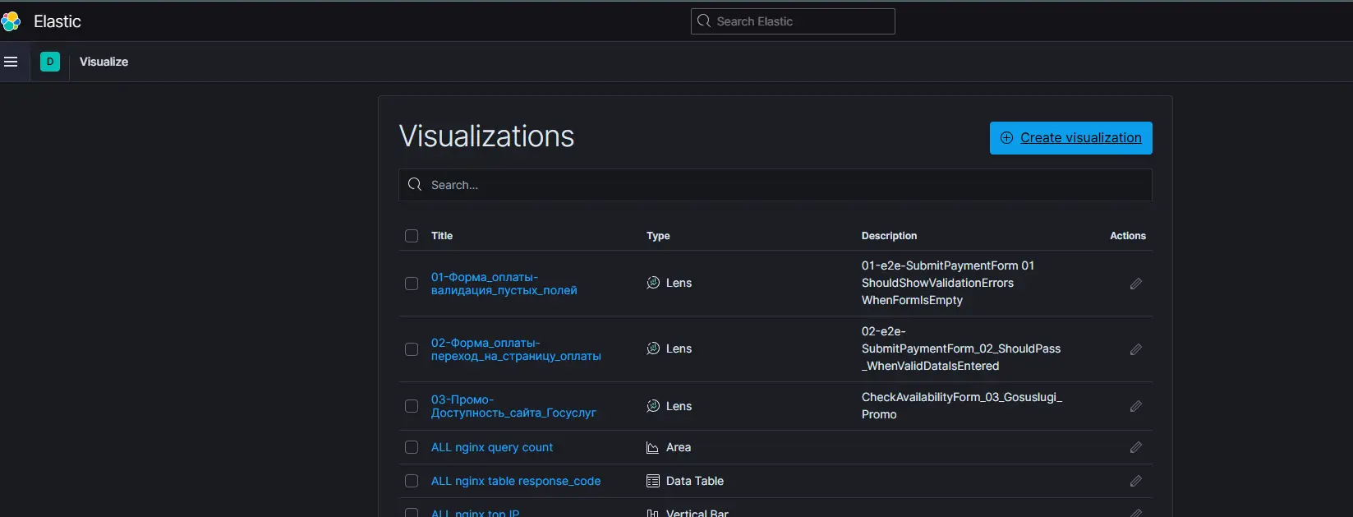Click edit pencil for 02-Форма_оплаты row
The width and height of the screenshot is (1353, 517).
(1135, 349)
